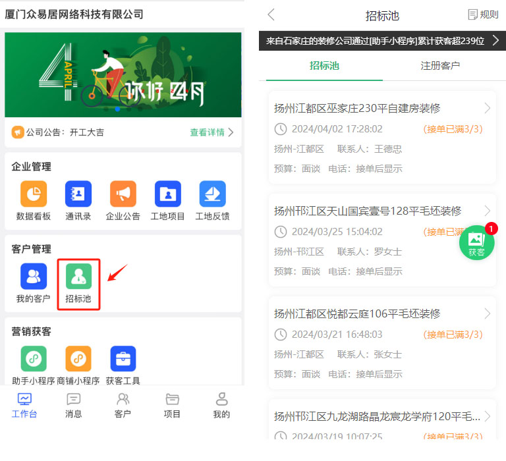The image size is (506, 461).
Task: Go to 我的 profile tab
Action: (x=221, y=405)
